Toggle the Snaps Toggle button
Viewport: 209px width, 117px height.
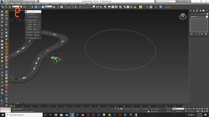coord(66,7)
